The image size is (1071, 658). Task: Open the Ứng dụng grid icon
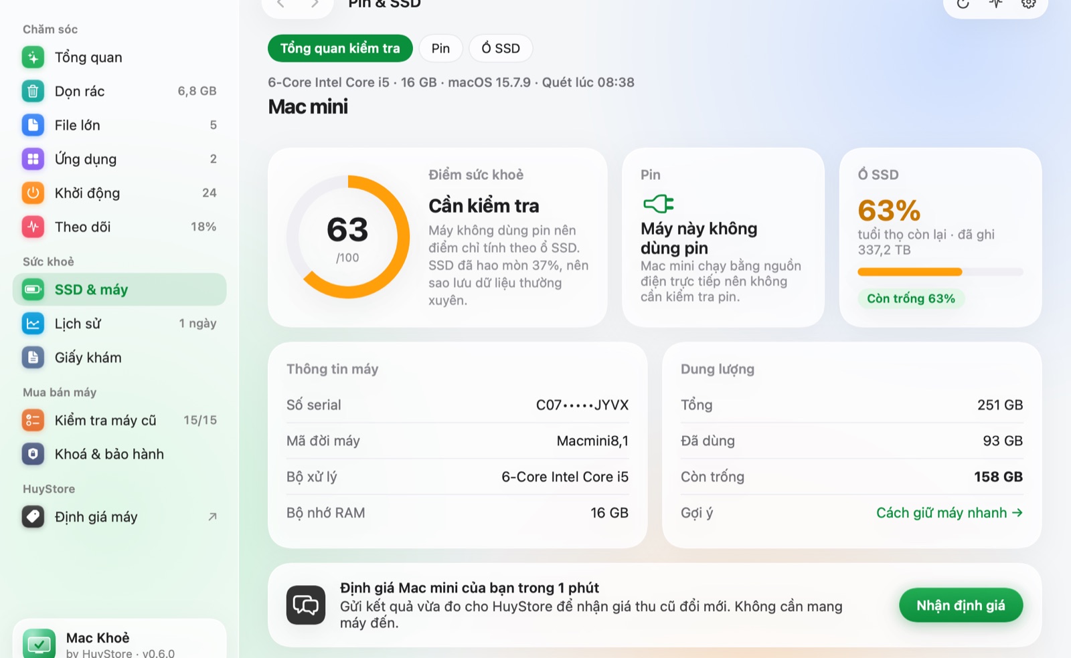pos(33,159)
